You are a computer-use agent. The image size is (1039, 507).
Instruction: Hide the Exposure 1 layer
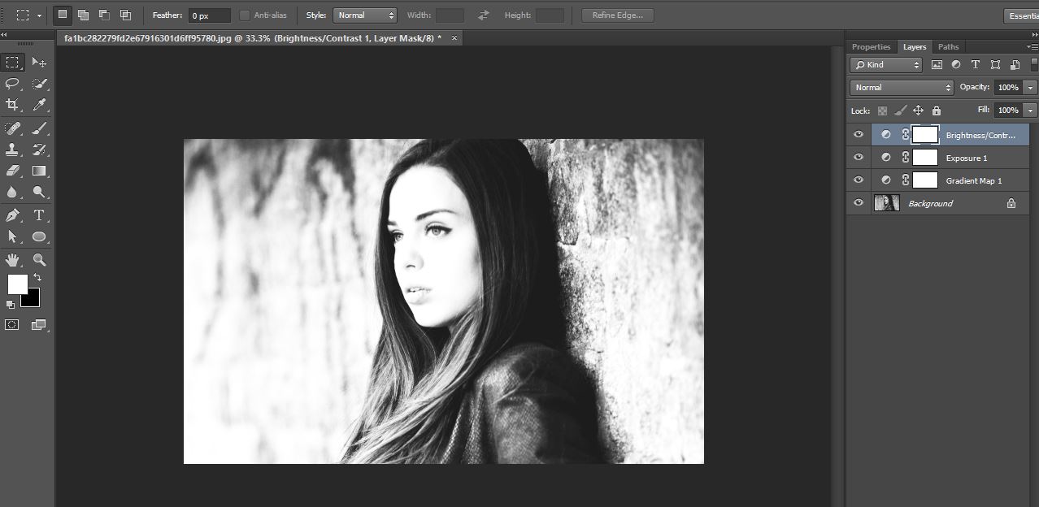click(859, 158)
